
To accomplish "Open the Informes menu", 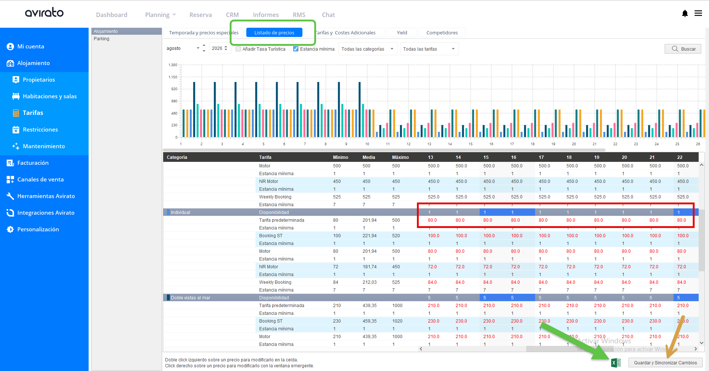I will pyautogui.click(x=266, y=15).
